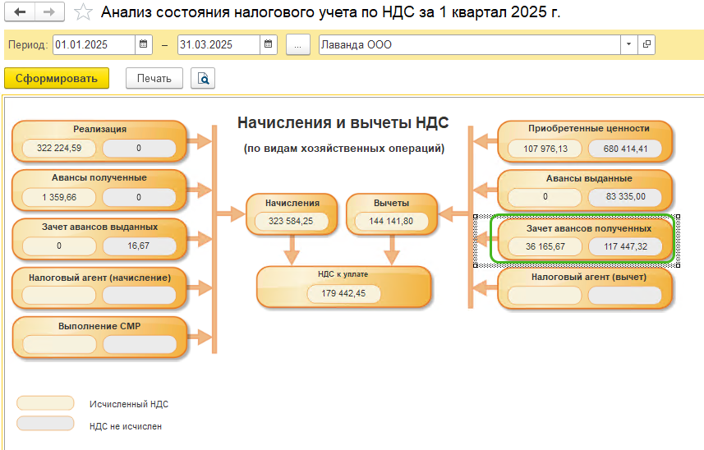This screenshot has height=450, width=704.
Task: Click the print preview magnifier icon
Action: [202, 79]
